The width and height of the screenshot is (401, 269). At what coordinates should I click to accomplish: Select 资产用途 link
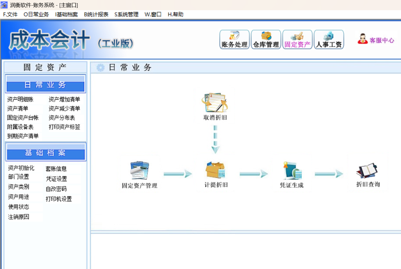[x=19, y=197]
